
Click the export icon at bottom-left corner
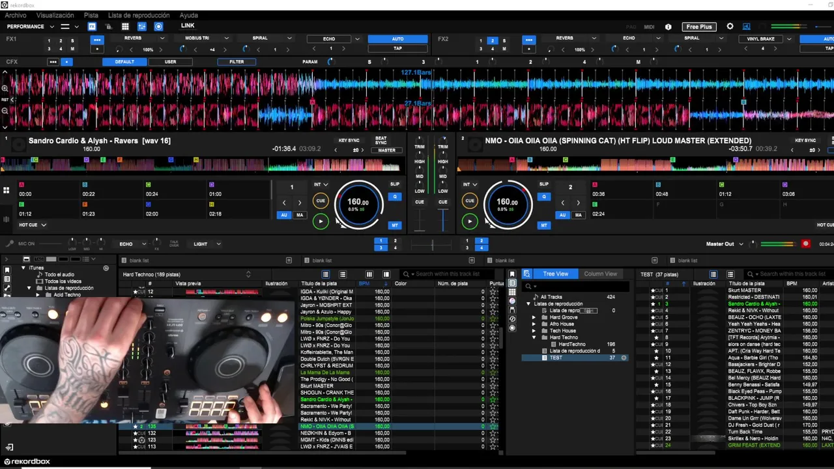point(9,448)
